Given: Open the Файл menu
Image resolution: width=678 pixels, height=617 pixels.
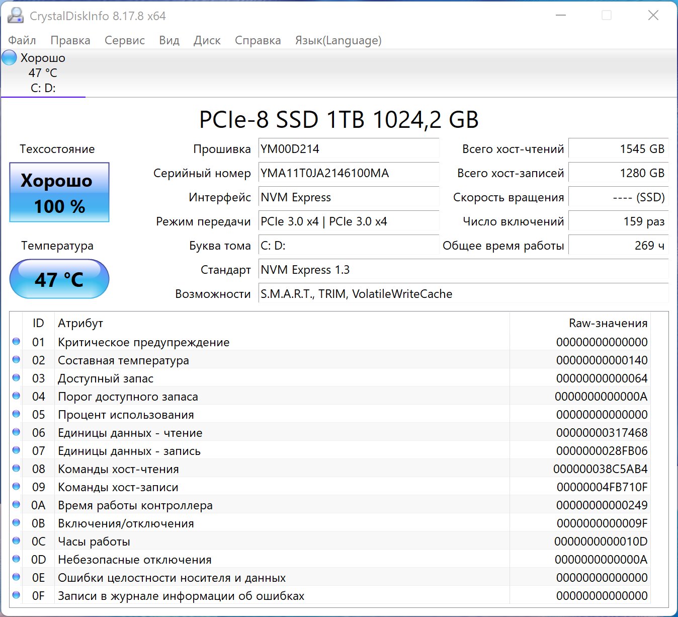Looking at the screenshot, I should tap(22, 40).
